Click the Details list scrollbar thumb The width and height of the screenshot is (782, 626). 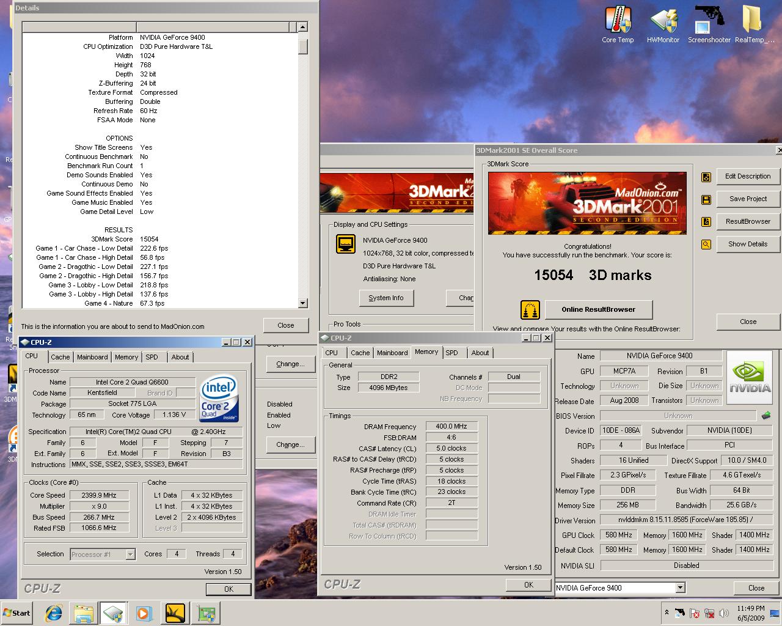(x=303, y=46)
